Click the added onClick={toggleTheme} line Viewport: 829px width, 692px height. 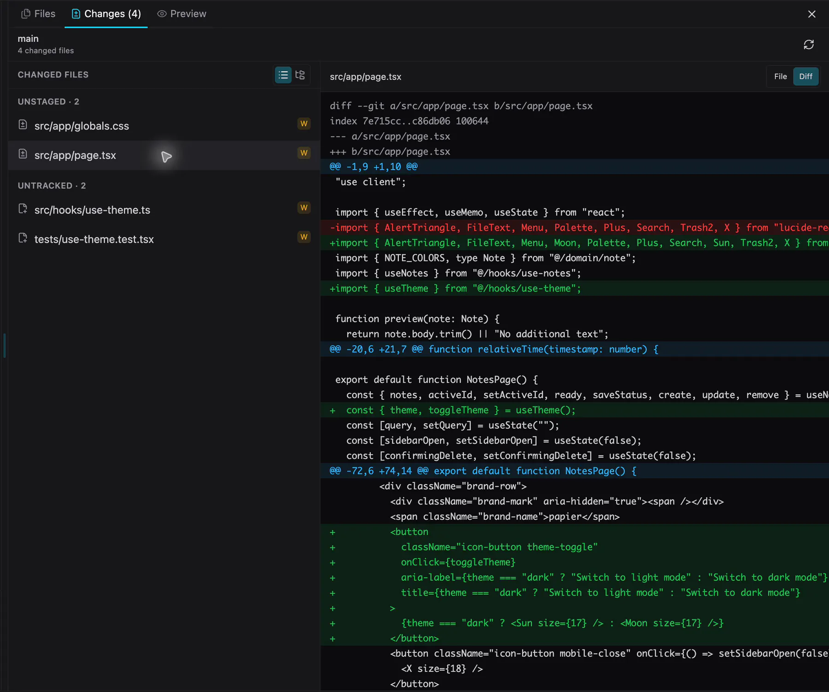tap(575, 562)
